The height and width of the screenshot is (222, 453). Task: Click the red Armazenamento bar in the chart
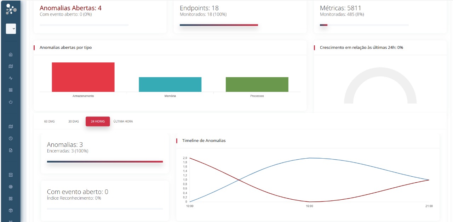tap(83, 77)
